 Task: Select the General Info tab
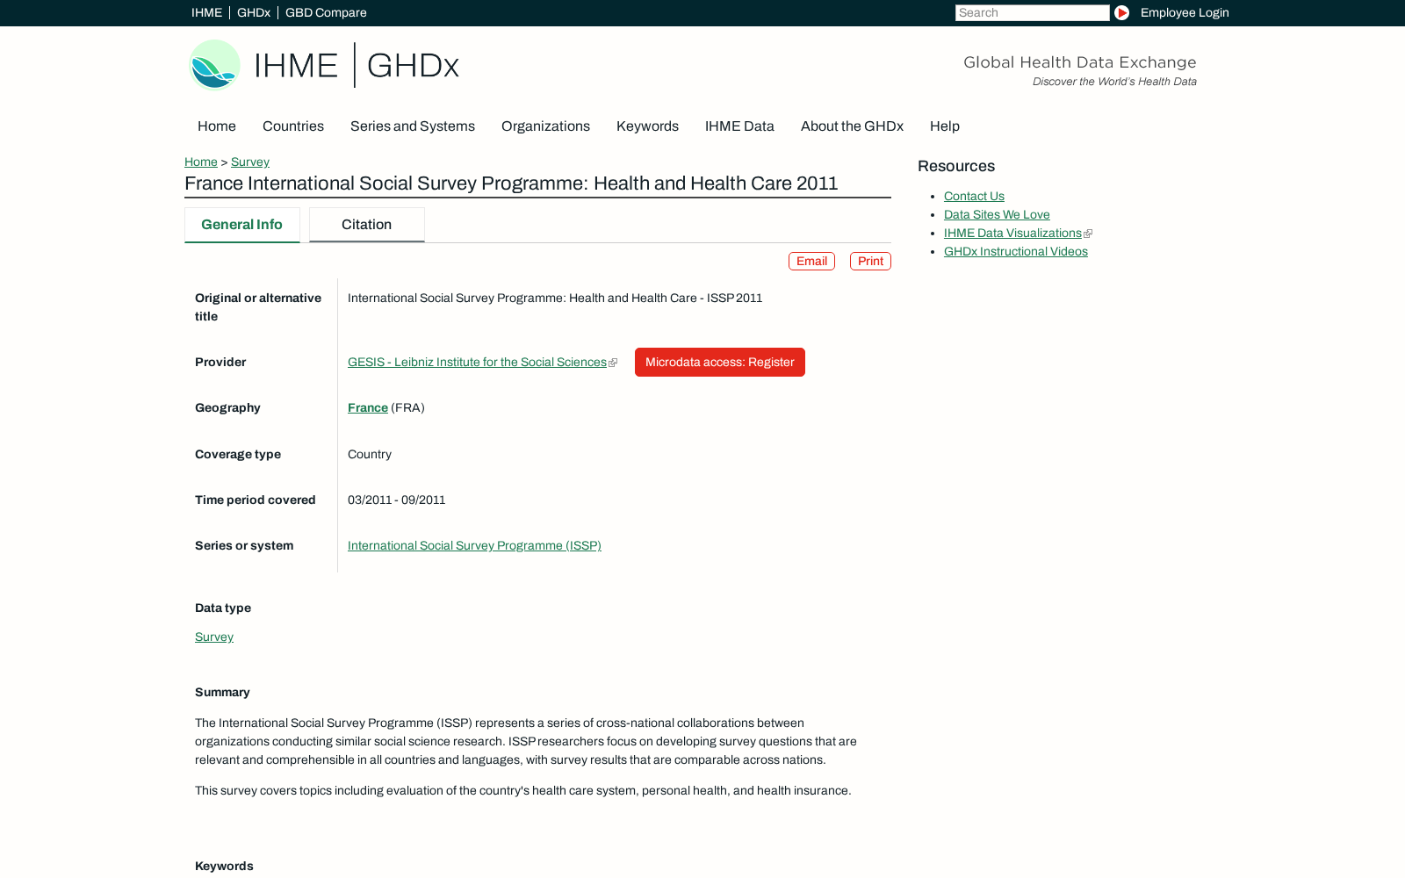[x=241, y=225]
